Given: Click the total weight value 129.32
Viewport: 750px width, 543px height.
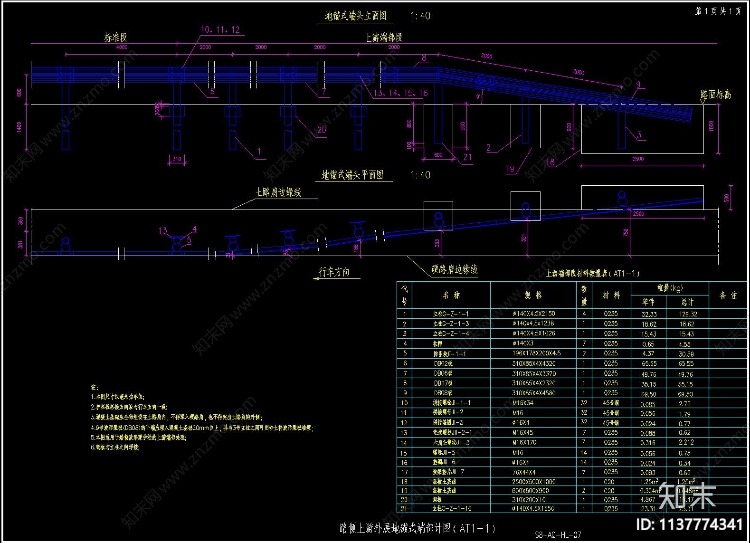Looking at the screenshot, I should (687, 314).
